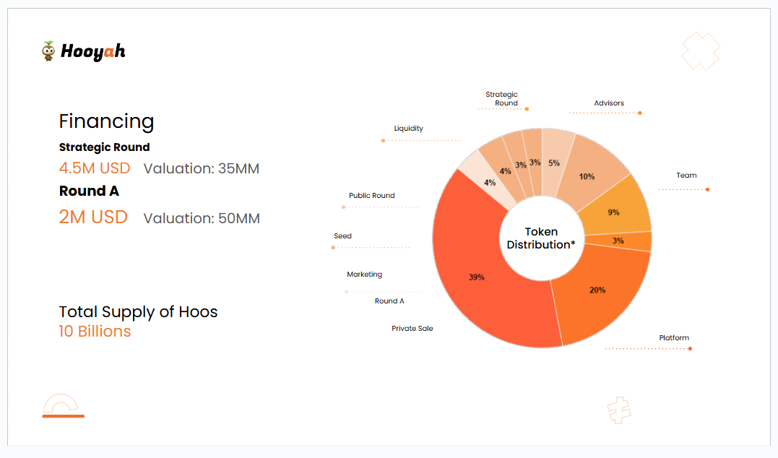This screenshot has width=778, height=458.
Task: Click the Liquidity chart label
Action: click(408, 129)
